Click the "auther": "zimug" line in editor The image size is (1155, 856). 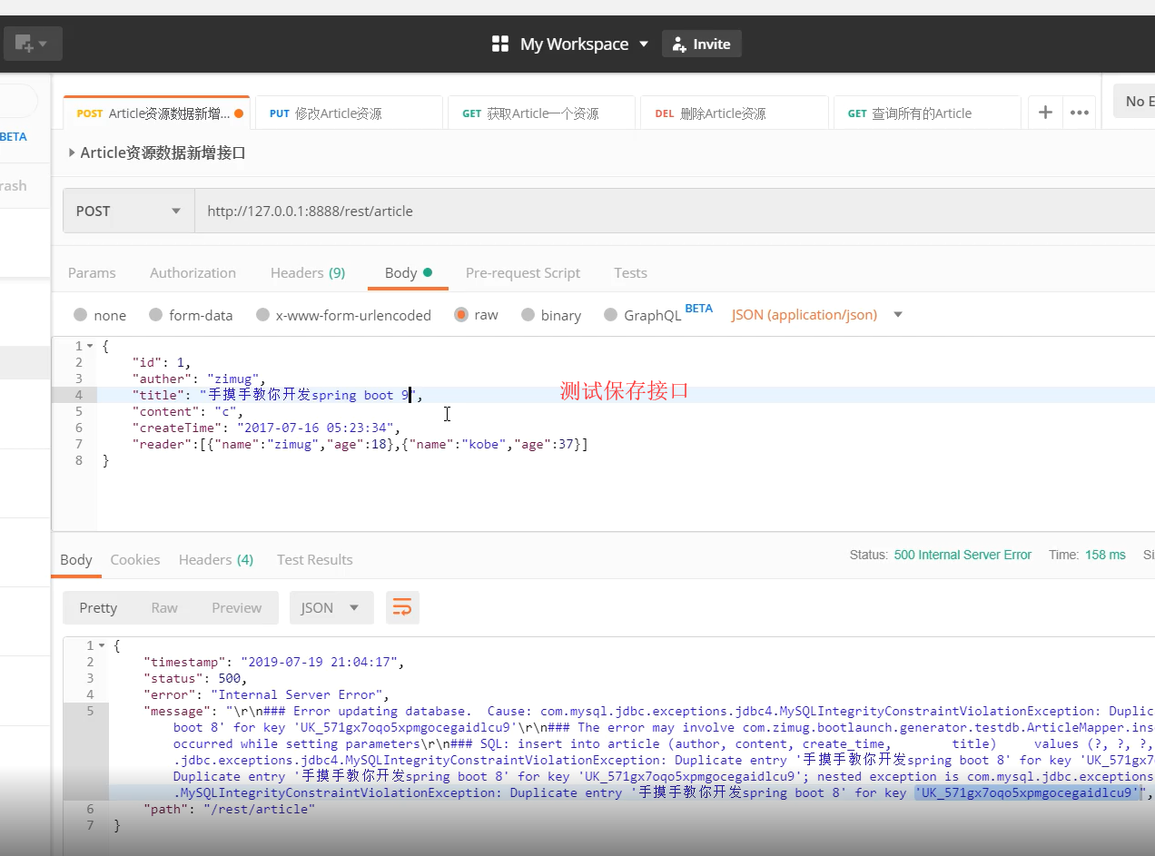point(197,379)
